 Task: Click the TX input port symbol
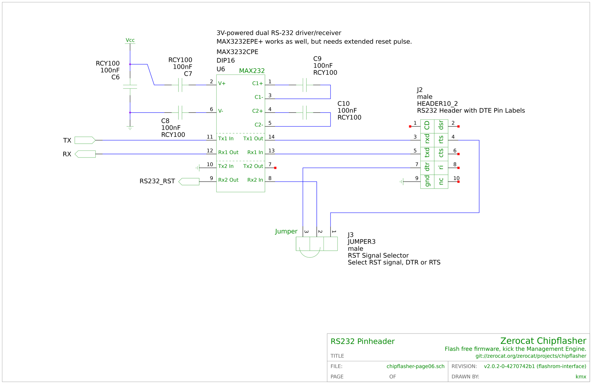85,140
